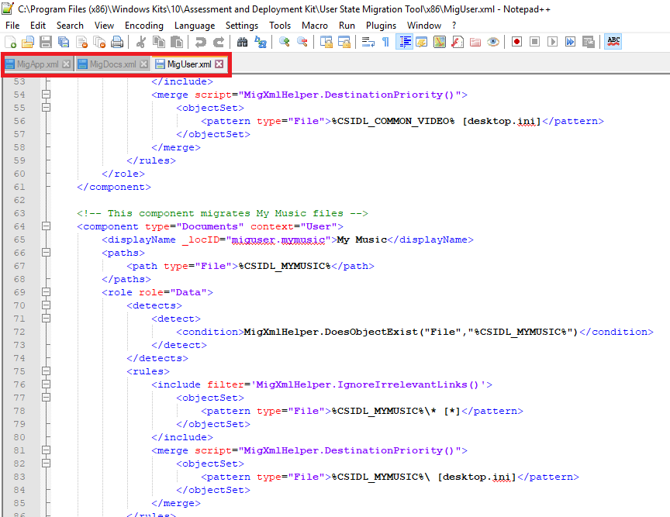Open the File menu
Image resolution: width=670 pixels, height=517 pixels.
(12, 26)
